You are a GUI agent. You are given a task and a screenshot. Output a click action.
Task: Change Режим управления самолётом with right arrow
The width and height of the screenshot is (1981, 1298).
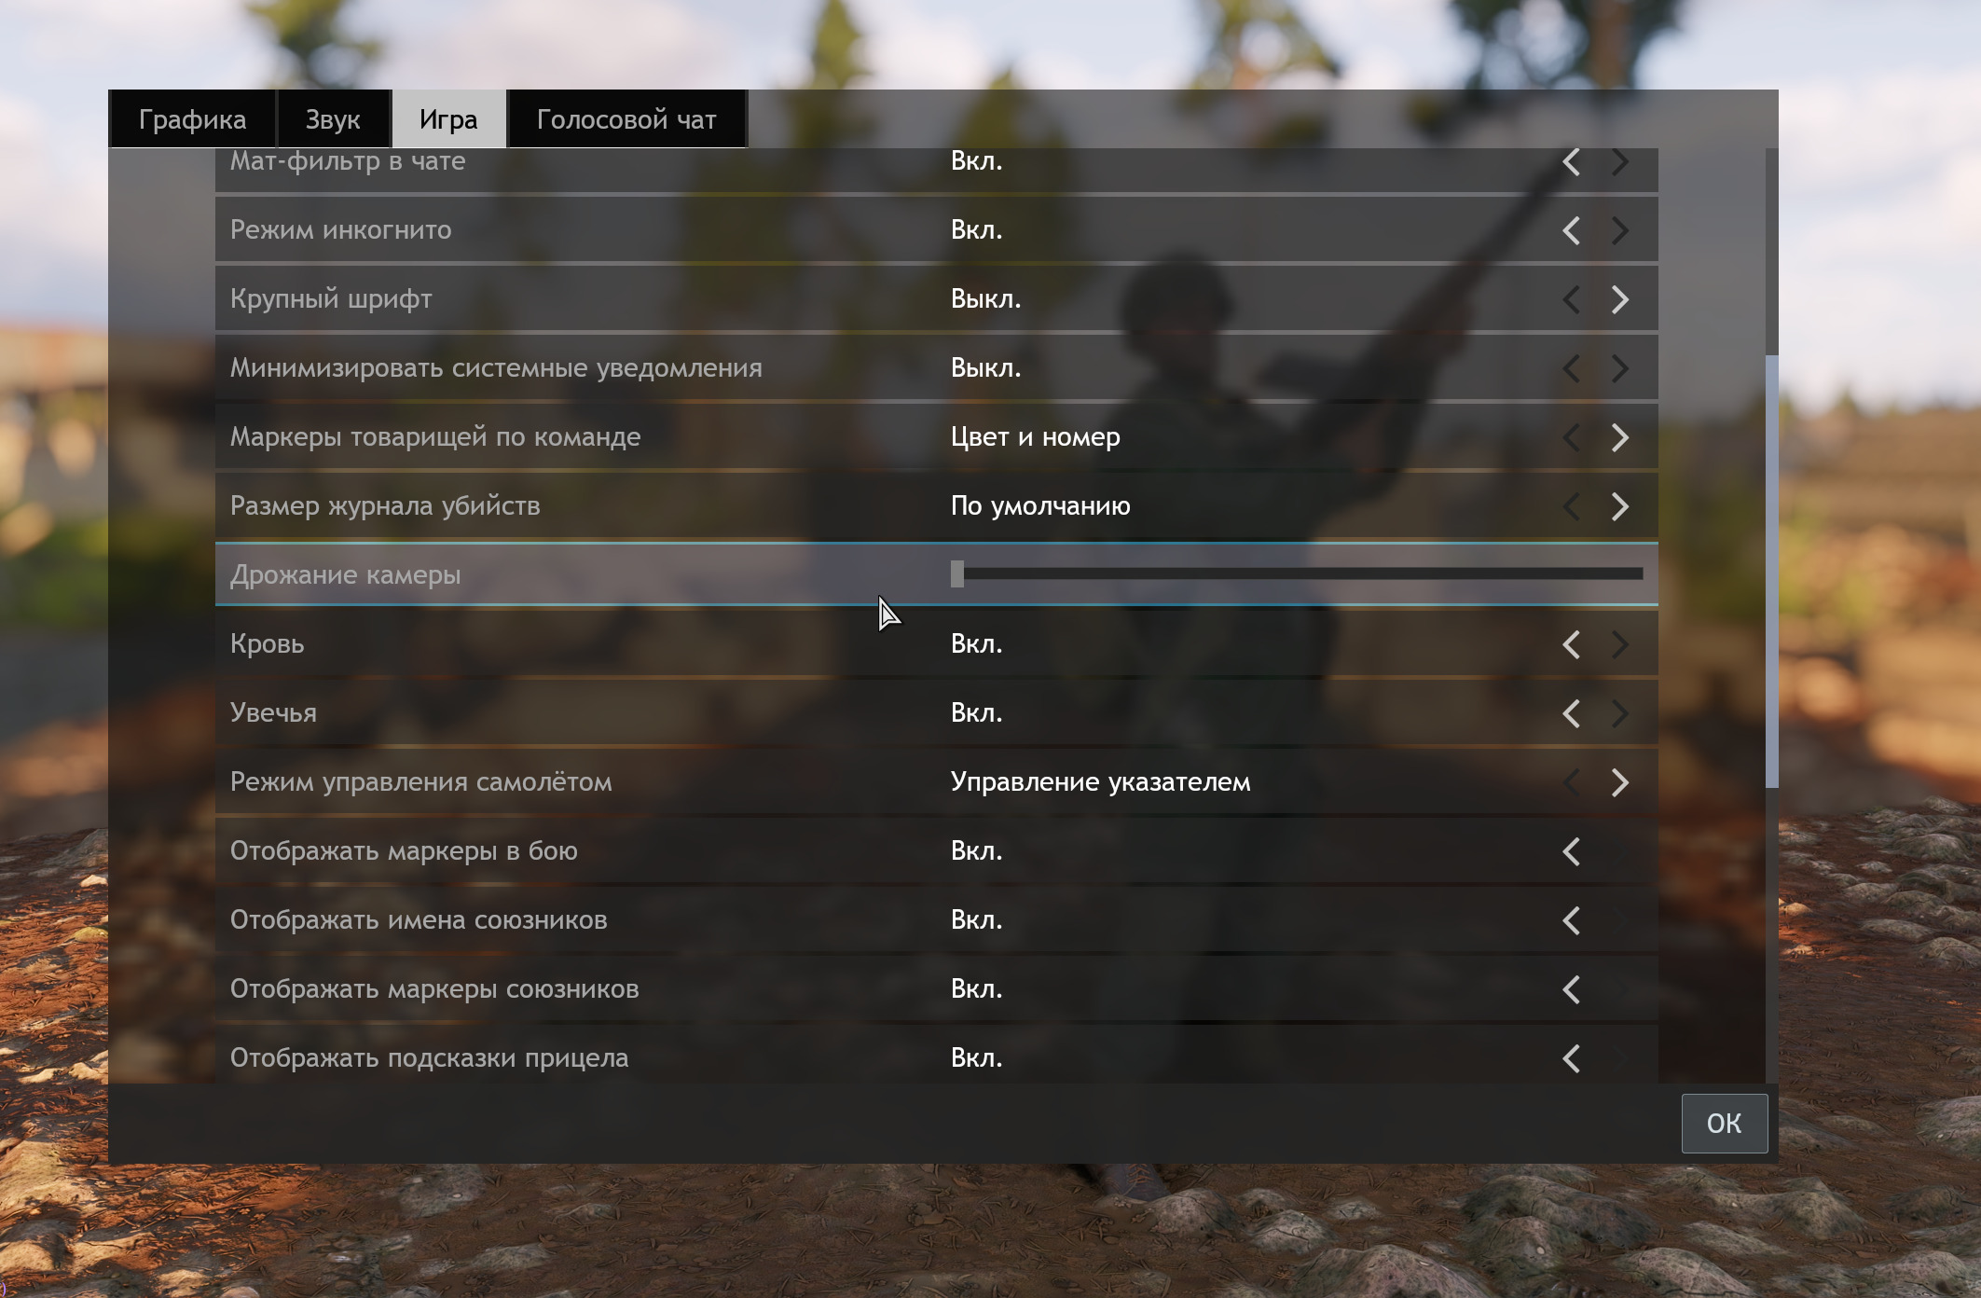point(1620,782)
